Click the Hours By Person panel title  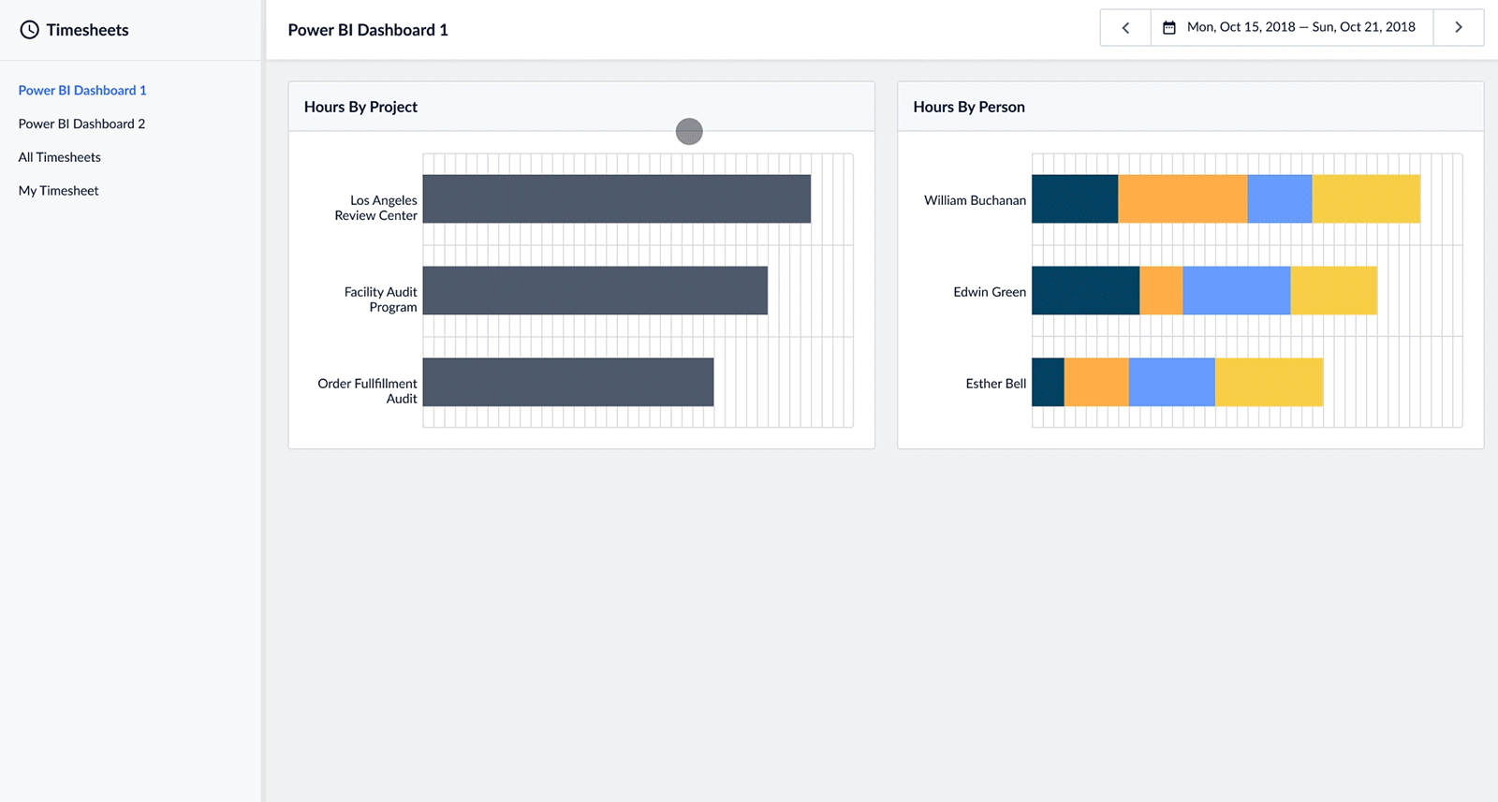969,107
